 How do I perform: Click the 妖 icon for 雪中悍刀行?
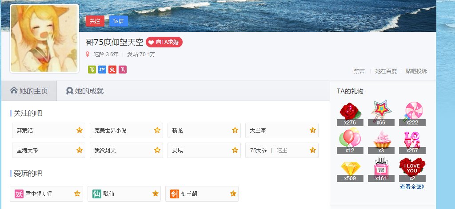click(x=19, y=194)
